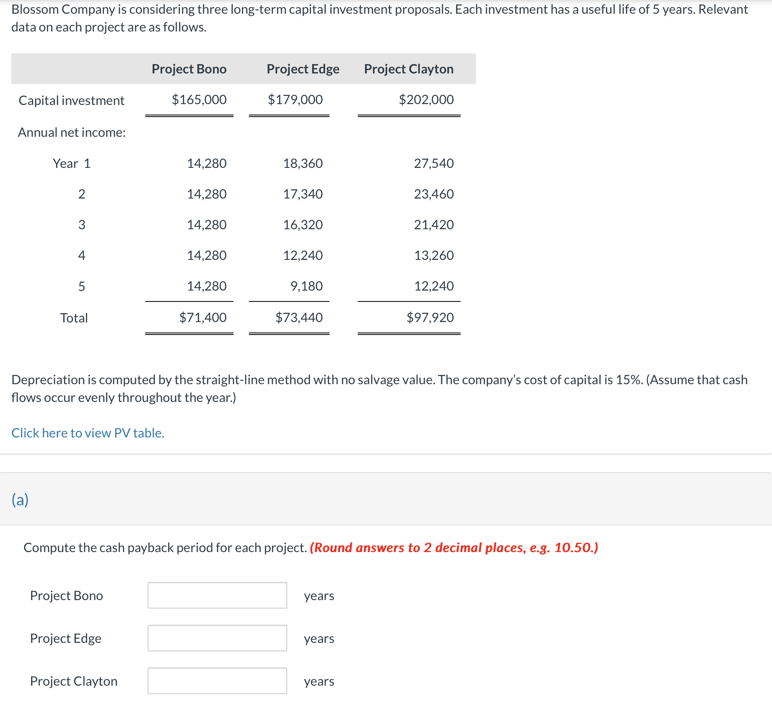Image resolution: width=772 pixels, height=703 pixels.
Task: Select the $179,000 capital investment figure
Action: click(x=295, y=100)
